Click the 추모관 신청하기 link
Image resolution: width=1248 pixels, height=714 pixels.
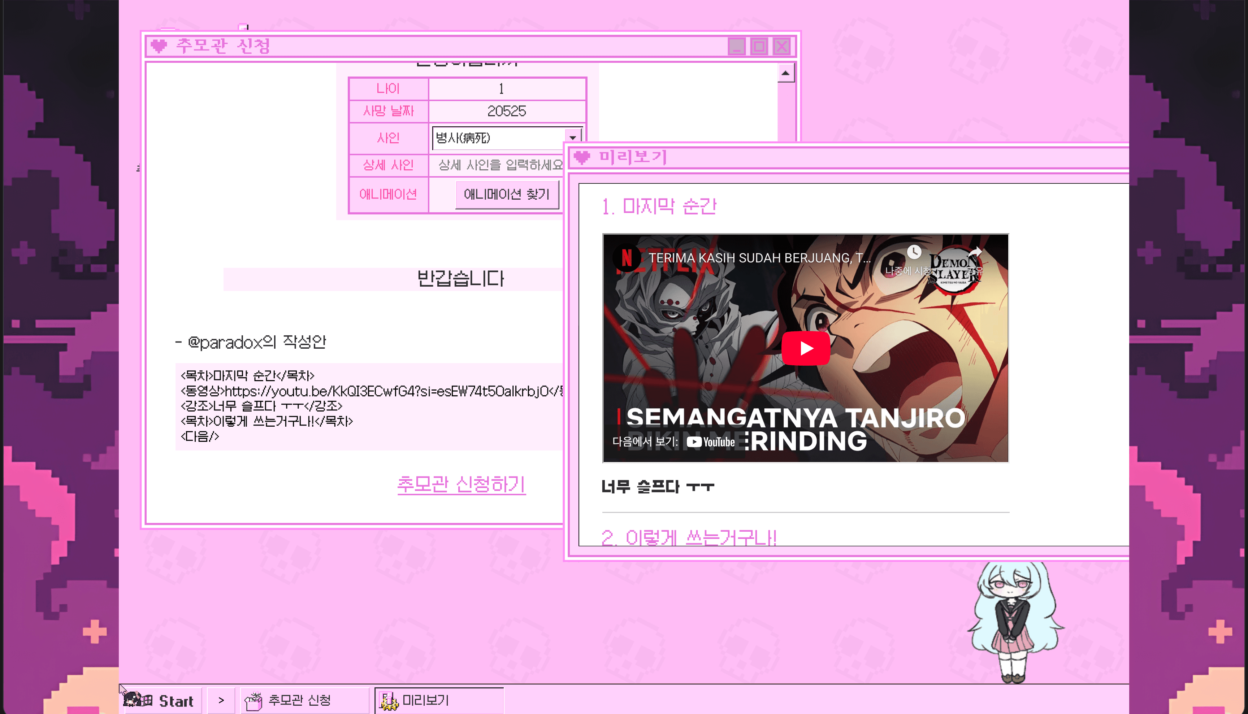(x=461, y=484)
